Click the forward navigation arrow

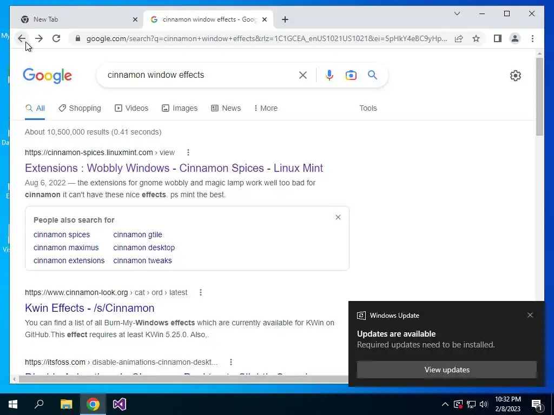coord(39,38)
